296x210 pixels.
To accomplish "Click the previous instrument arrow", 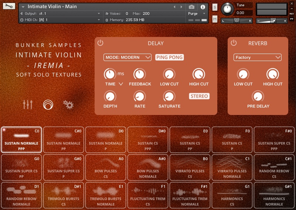I will click(175, 7).
